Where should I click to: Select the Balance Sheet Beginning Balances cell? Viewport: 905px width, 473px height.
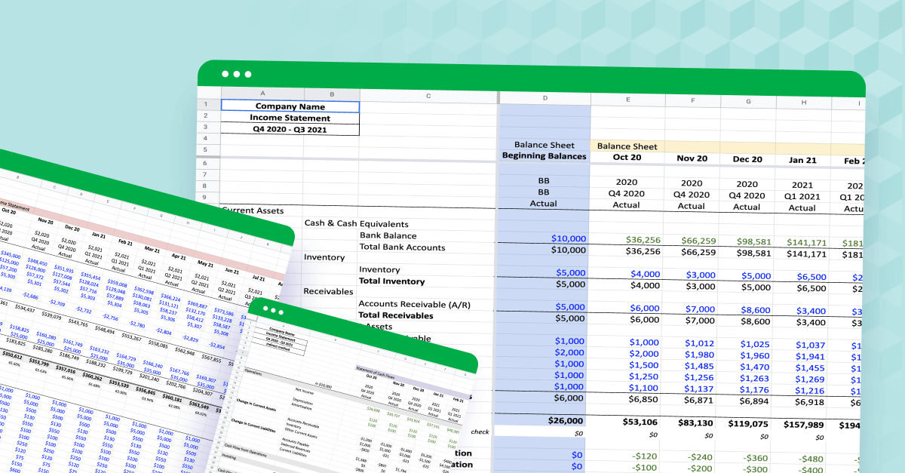point(544,151)
